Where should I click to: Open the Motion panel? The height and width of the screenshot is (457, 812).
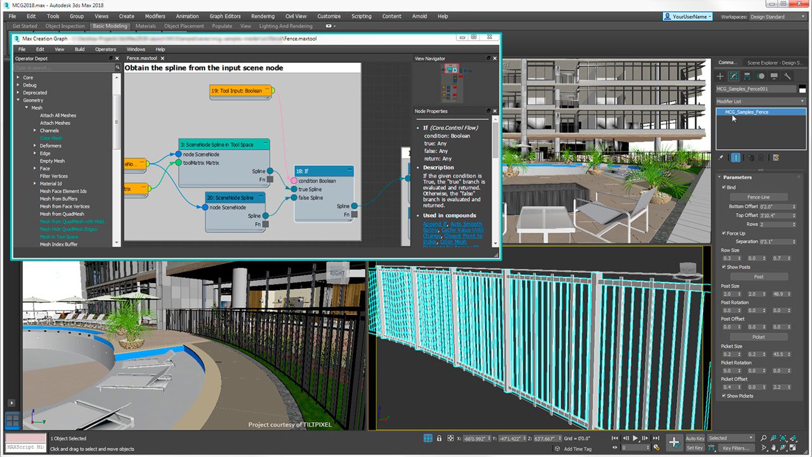click(761, 76)
